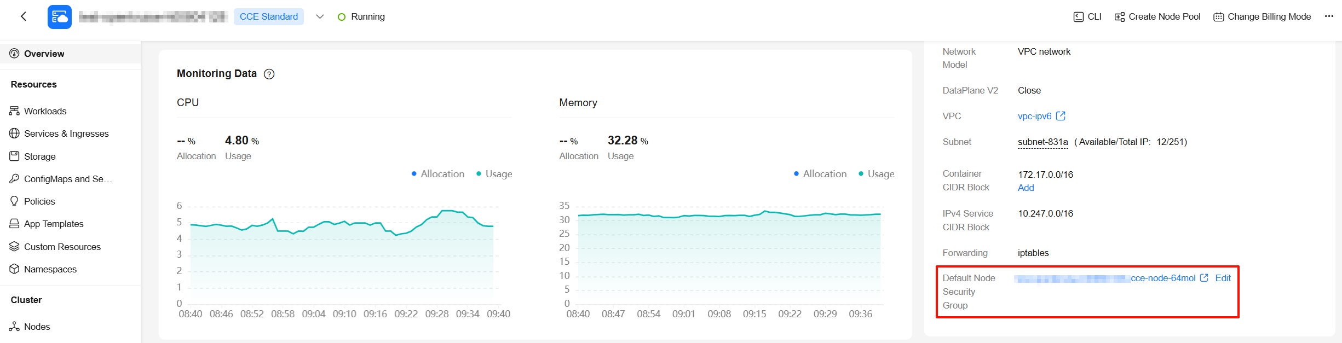Click the subnet-831a link
Image resolution: width=1342 pixels, height=343 pixels.
(1043, 142)
